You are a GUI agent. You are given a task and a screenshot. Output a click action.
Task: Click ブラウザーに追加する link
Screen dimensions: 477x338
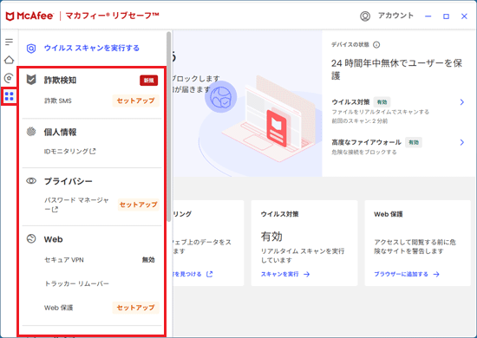pos(407,274)
